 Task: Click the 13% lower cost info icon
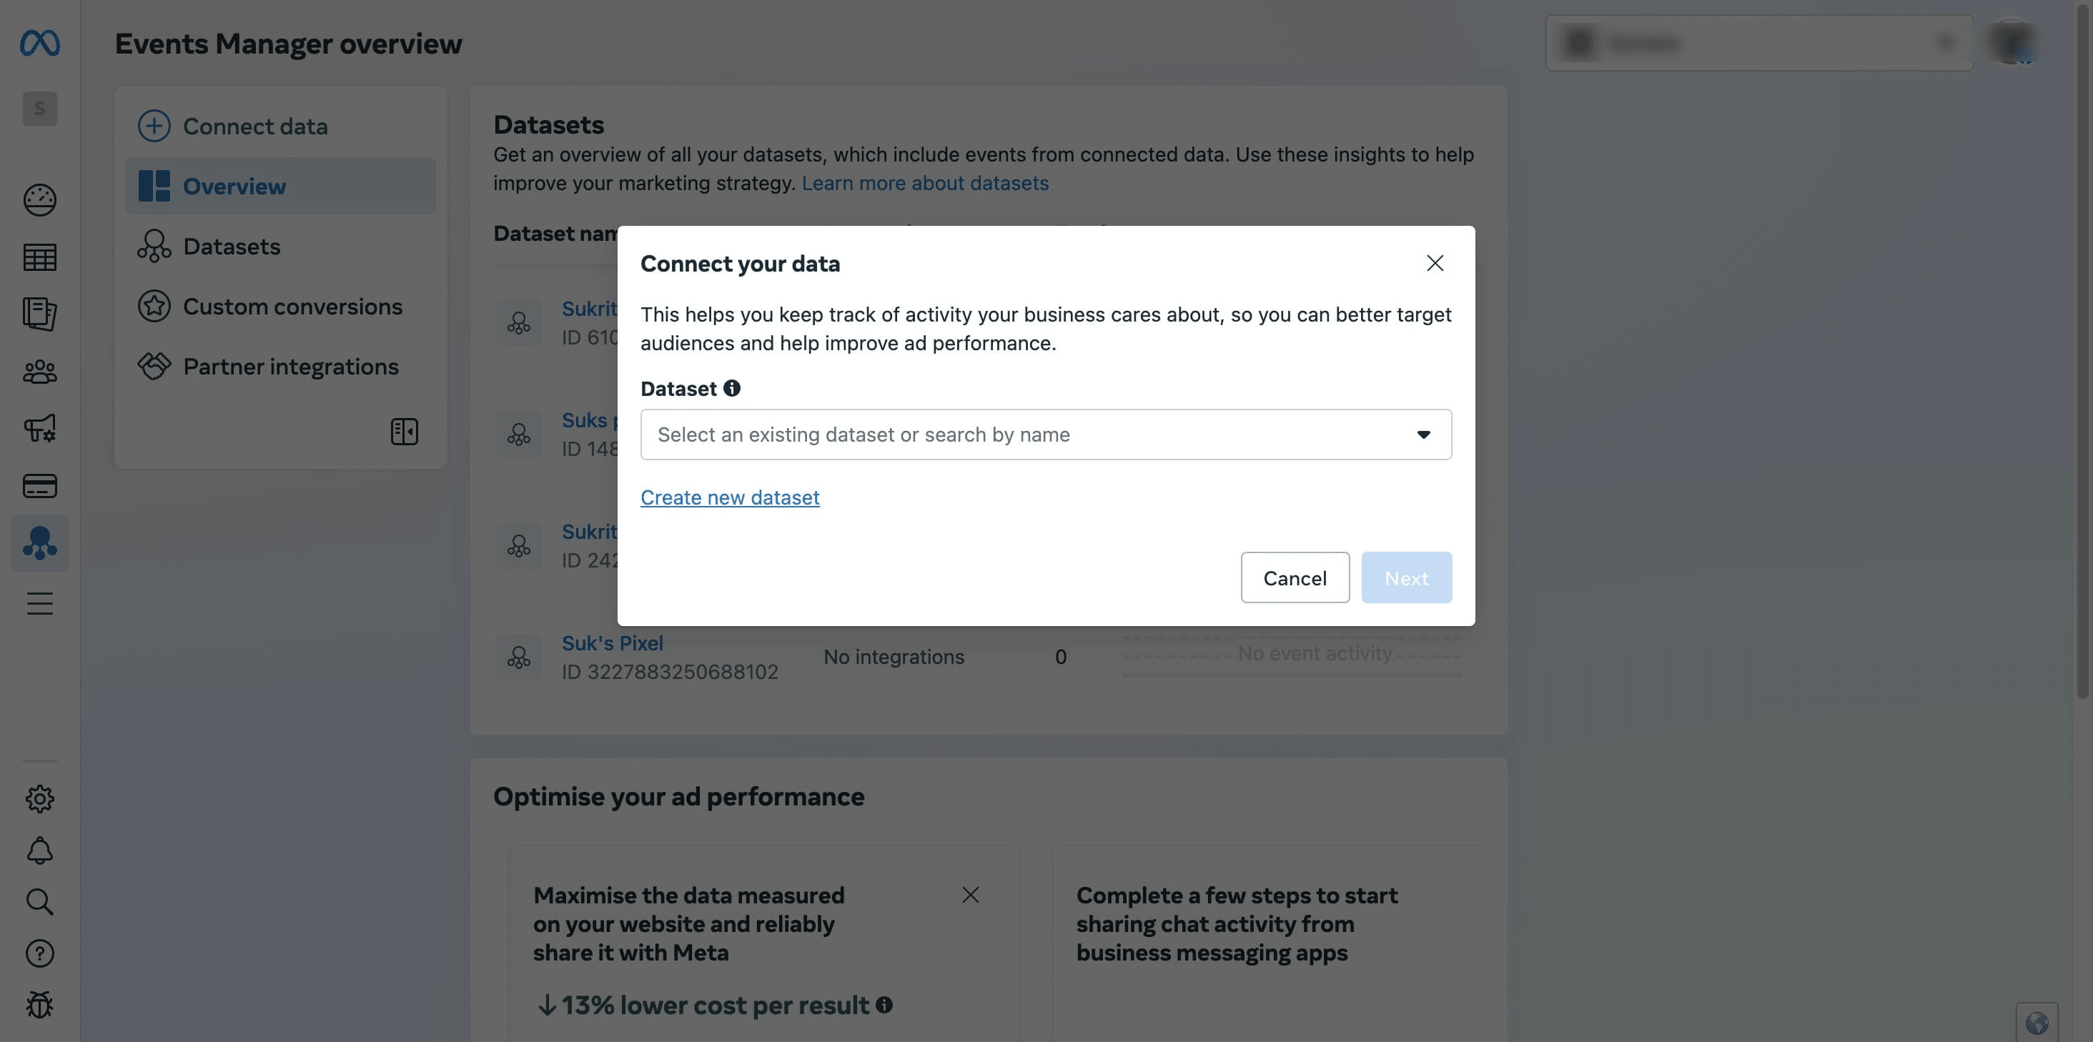pyautogui.click(x=885, y=1005)
